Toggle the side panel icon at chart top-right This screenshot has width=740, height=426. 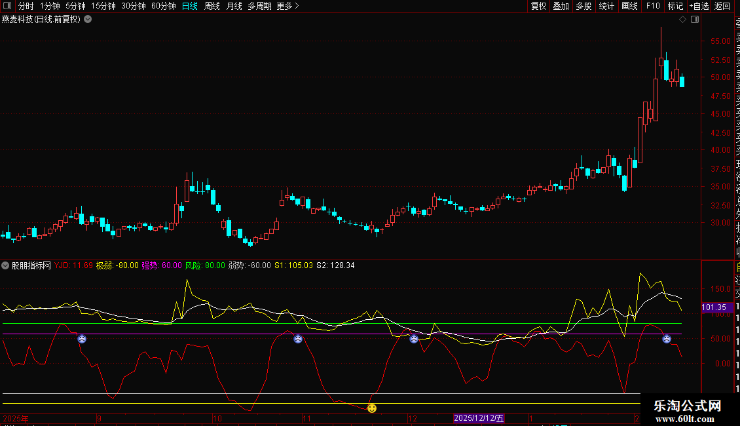click(695, 20)
